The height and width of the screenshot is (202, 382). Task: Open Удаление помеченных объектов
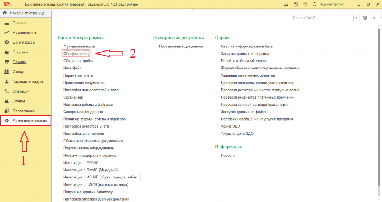point(248,75)
